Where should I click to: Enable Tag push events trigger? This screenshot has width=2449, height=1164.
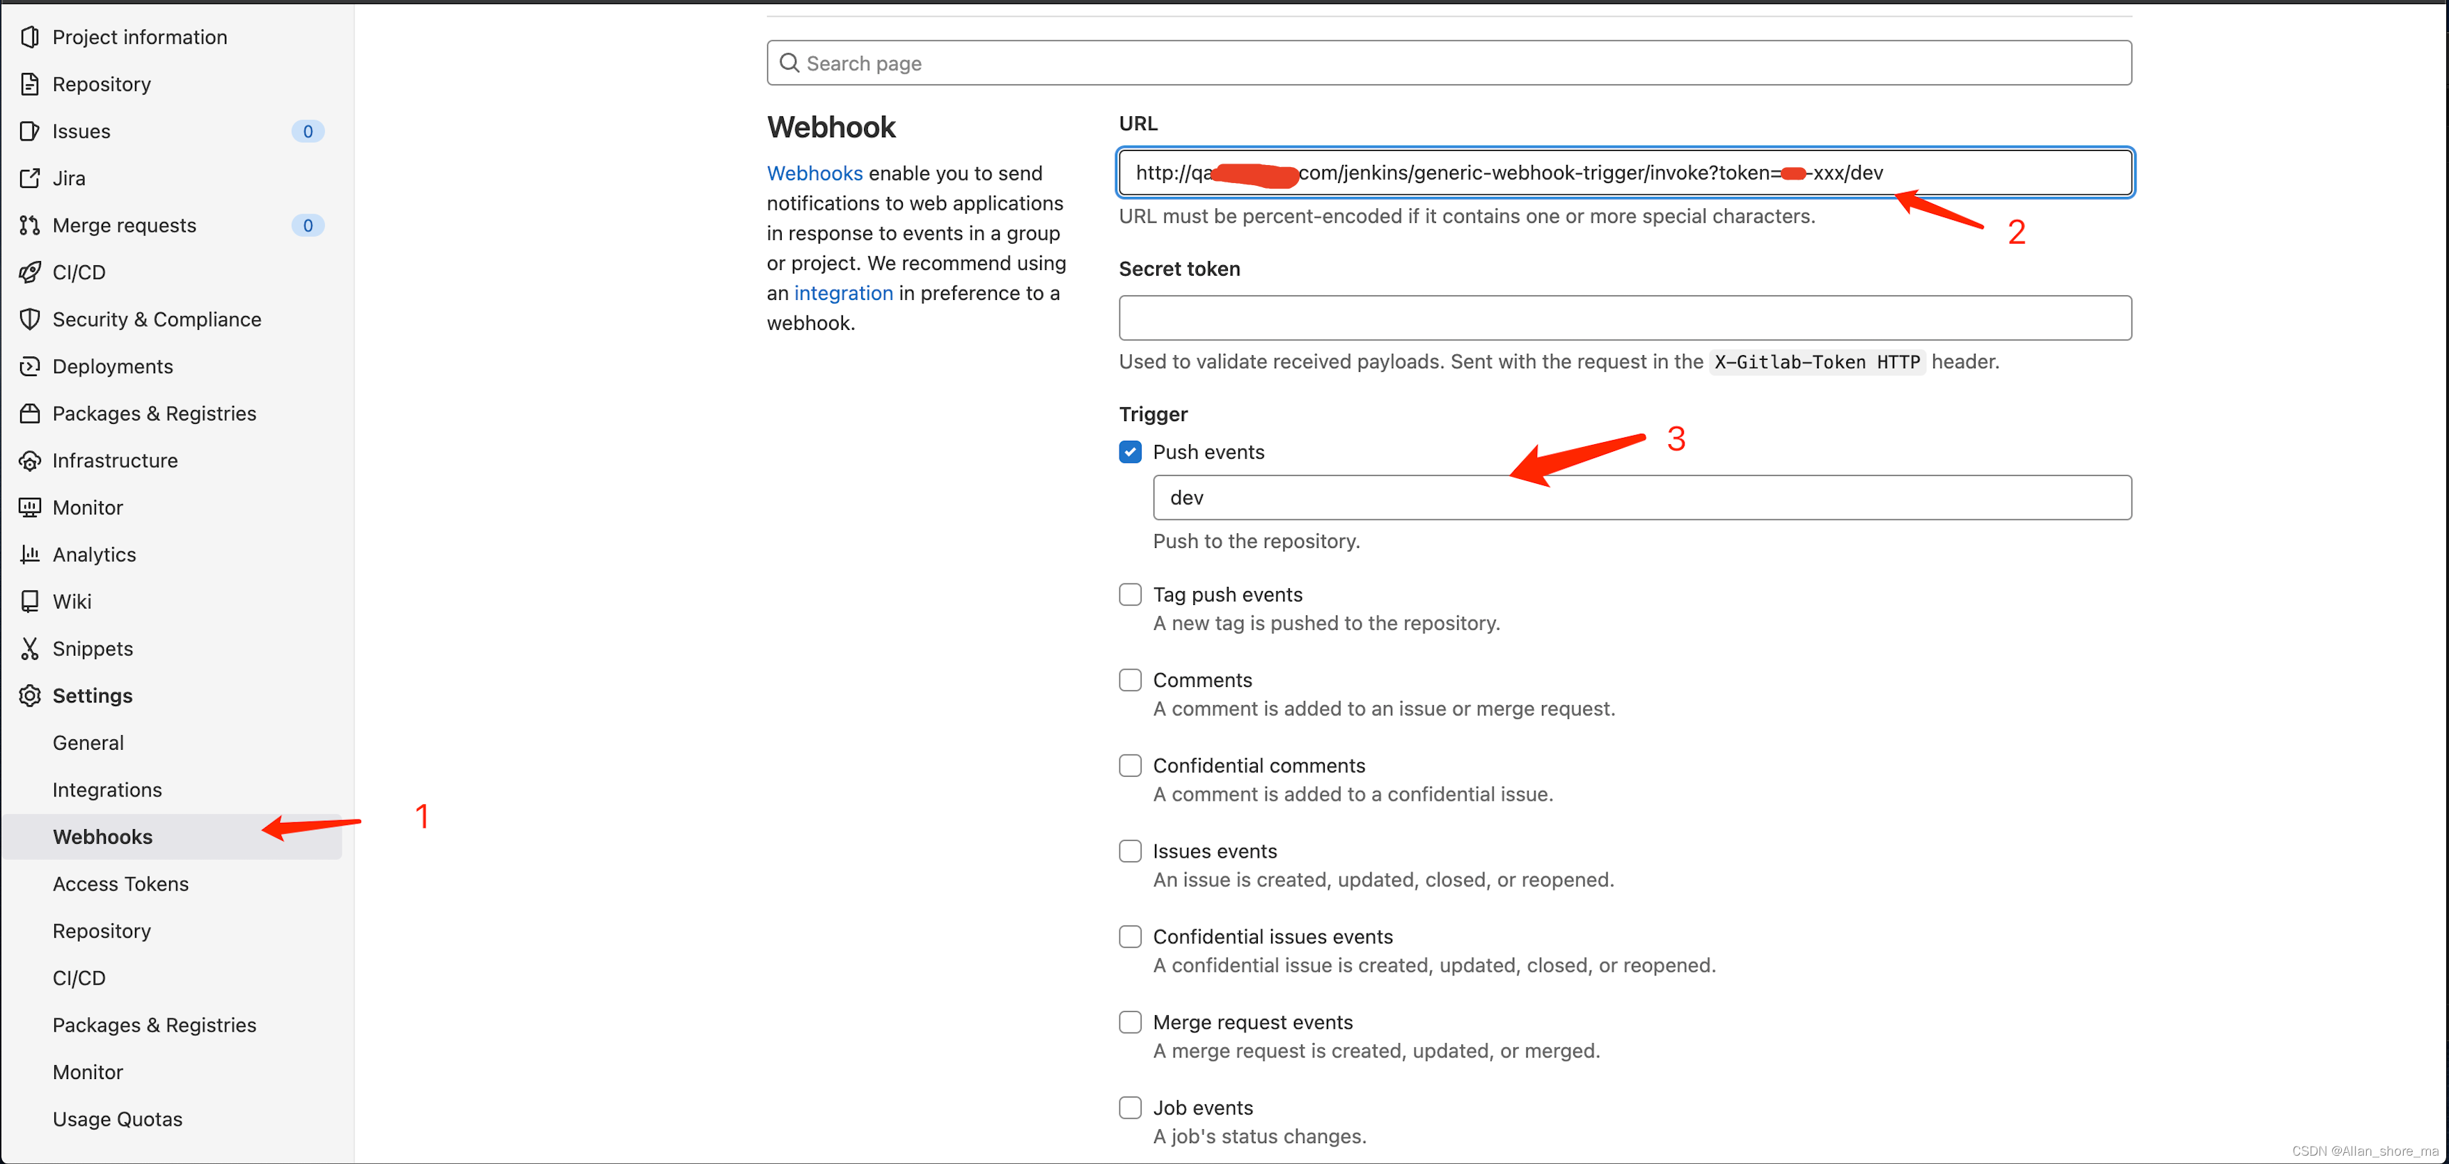pyautogui.click(x=1129, y=593)
